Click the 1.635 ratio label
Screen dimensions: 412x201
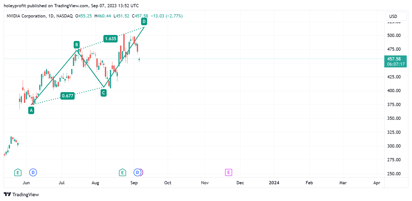(110, 39)
